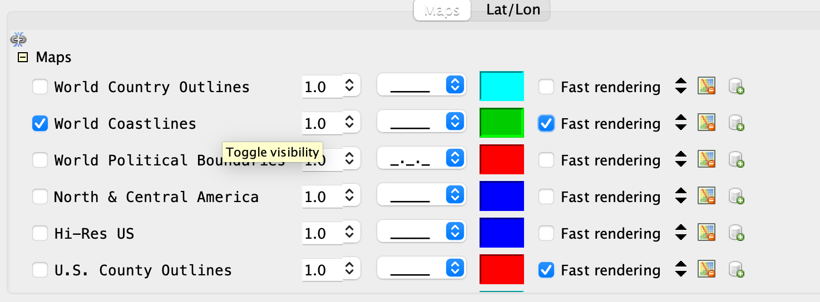Click the remove-map icon for World Country Outlines

click(707, 87)
